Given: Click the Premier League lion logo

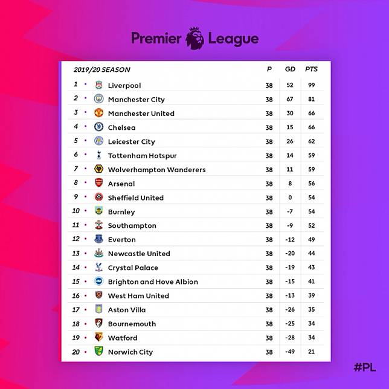Looking at the screenshot, I should pos(194,39).
